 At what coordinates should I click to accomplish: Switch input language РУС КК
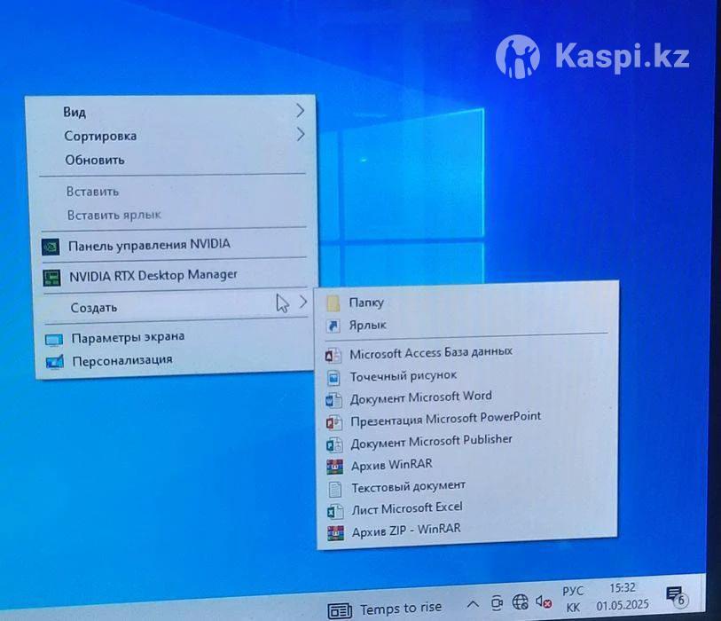(x=573, y=600)
